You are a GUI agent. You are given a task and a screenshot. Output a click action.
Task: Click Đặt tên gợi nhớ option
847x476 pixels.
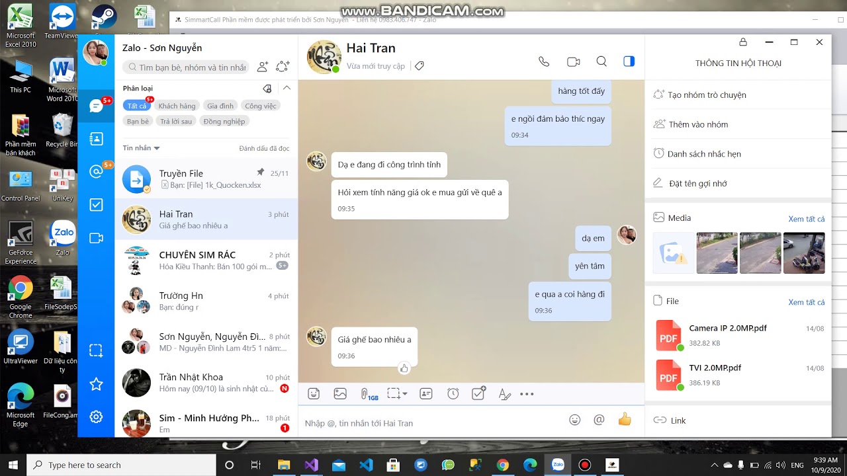(738, 183)
